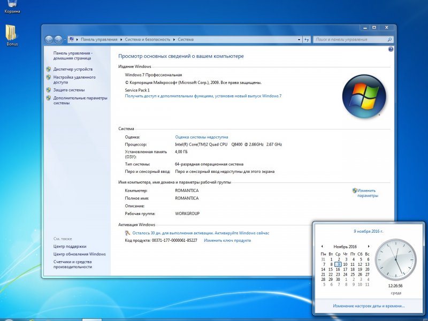Select Система in the address breadcrumb
Viewport: 428px width, 321px height.
click(186, 40)
